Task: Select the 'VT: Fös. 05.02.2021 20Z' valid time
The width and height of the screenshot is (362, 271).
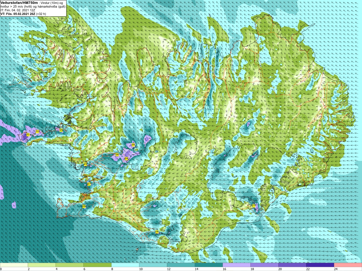Action: 18,14
